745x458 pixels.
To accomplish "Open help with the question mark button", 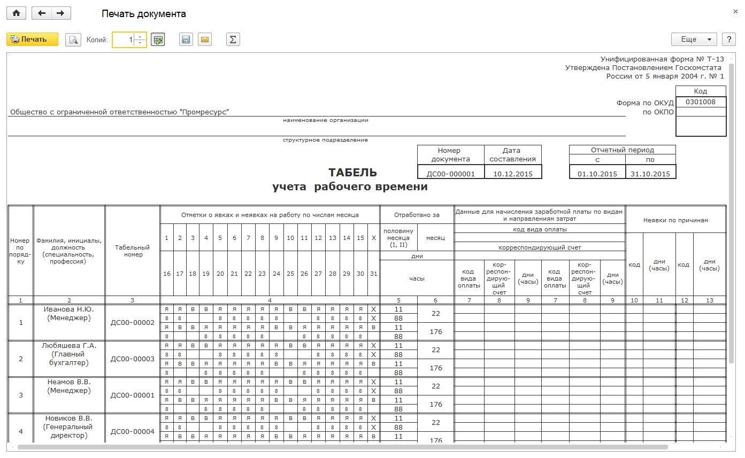I will point(728,40).
